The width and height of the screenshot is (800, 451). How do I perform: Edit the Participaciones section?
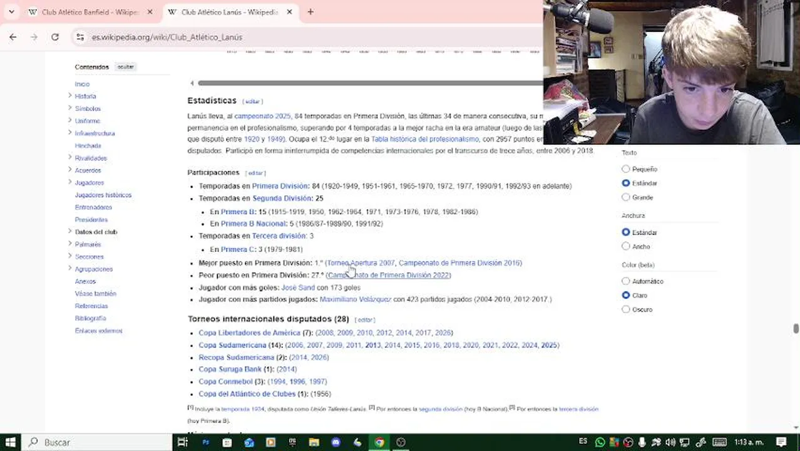(x=255, y=173)
